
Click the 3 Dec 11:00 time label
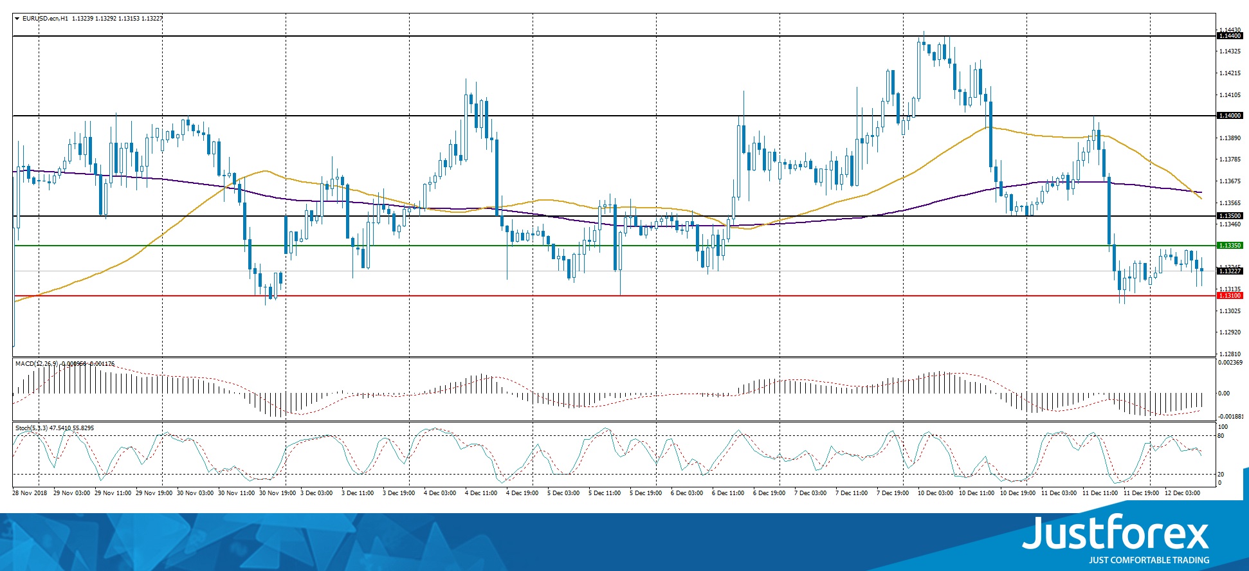[358, 493]
